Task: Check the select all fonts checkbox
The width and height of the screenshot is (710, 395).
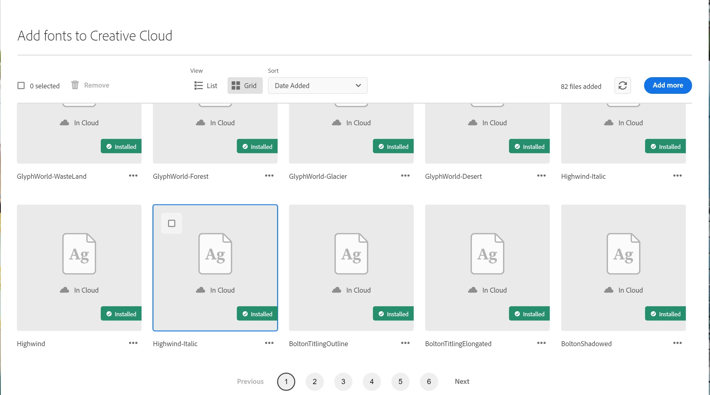Action: click(x=21, y=85)
